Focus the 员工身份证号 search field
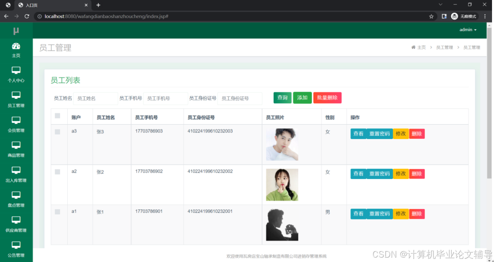 pyautogui.click(x=240, y=98)
